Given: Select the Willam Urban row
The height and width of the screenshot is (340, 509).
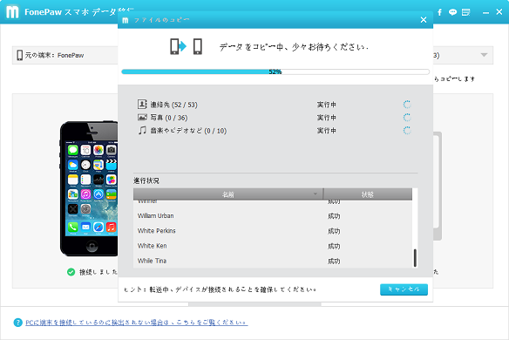Looking at the screenshot, I should pos(273,216).
